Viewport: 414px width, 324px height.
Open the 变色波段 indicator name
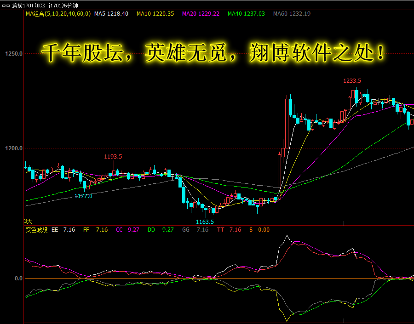point(36,230)
